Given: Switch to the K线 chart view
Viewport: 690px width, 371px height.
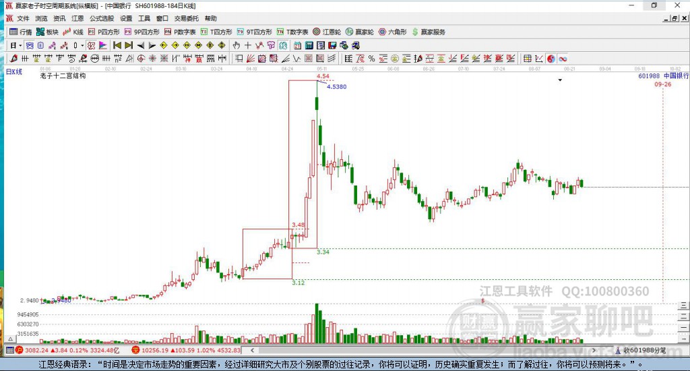Looking at the screenshot, I should point(73,32).
